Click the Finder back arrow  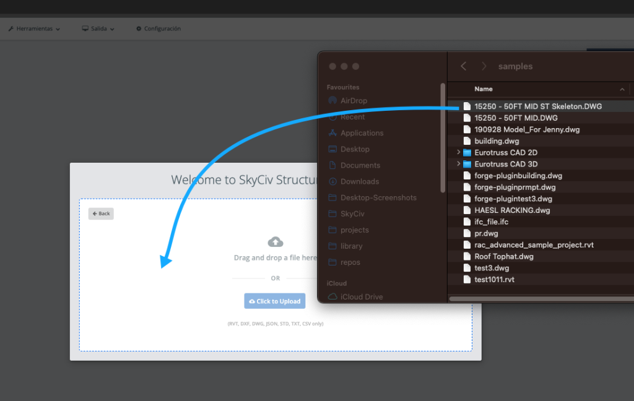point(464,66)
